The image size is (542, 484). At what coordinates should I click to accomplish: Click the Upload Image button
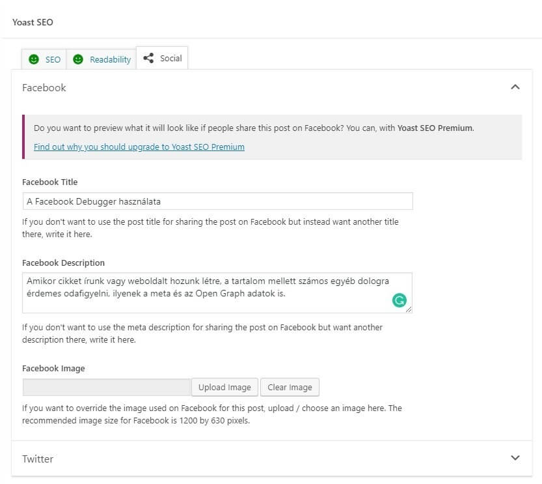pyautogui.click(x=224, y=387)
